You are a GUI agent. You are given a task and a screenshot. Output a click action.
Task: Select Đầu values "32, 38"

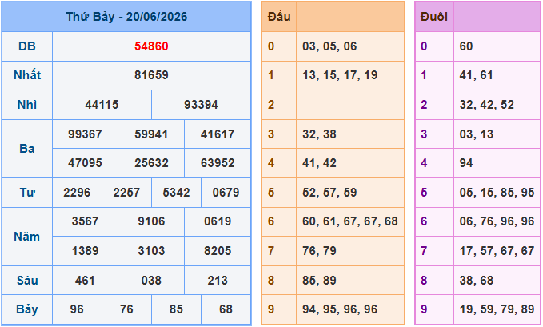click(319, 134)
